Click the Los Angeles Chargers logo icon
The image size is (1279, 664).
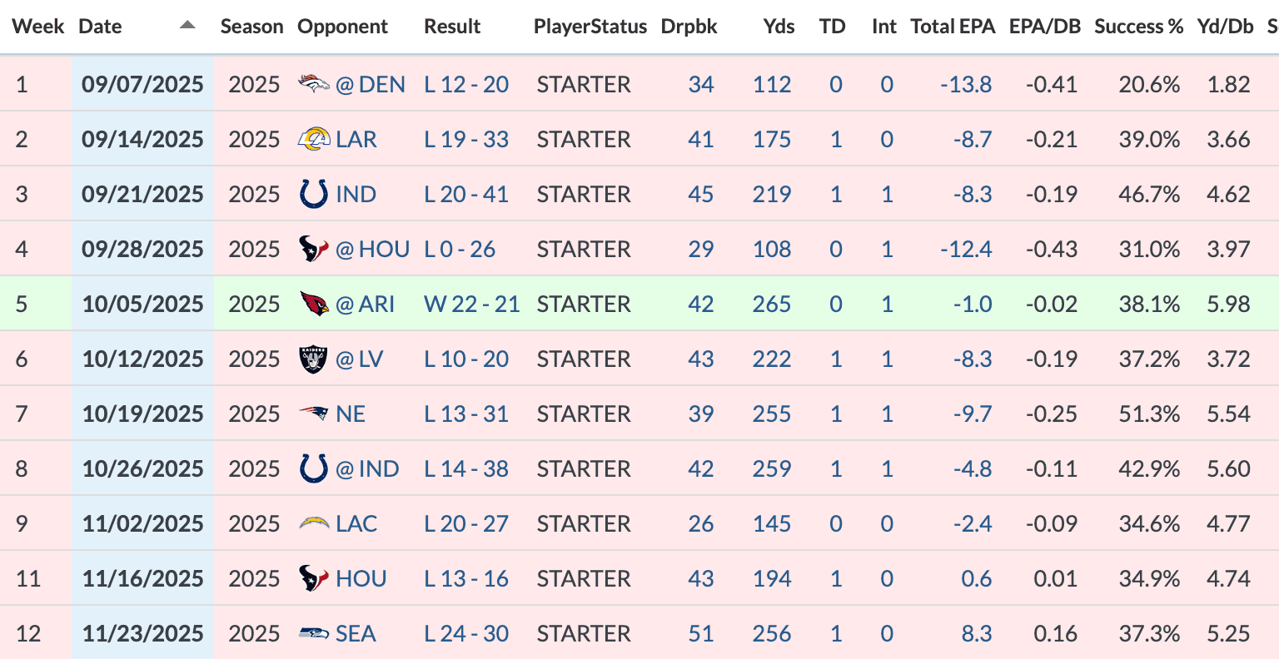point(314,523)
